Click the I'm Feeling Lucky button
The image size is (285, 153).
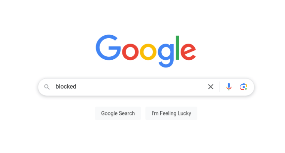click(x=171, y=113)
